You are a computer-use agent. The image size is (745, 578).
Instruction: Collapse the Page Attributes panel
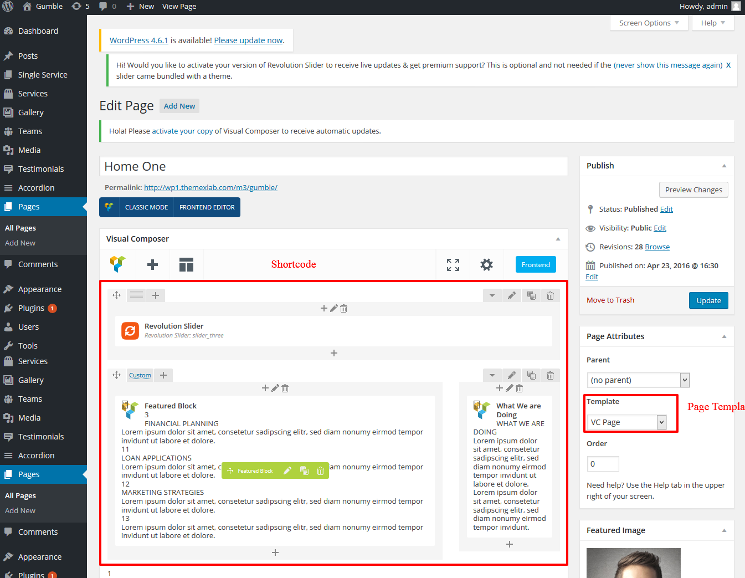point(724,337)
